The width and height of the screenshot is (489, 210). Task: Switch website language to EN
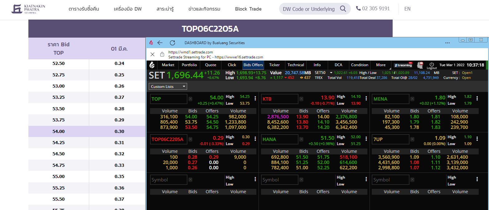tap(407, 9)
